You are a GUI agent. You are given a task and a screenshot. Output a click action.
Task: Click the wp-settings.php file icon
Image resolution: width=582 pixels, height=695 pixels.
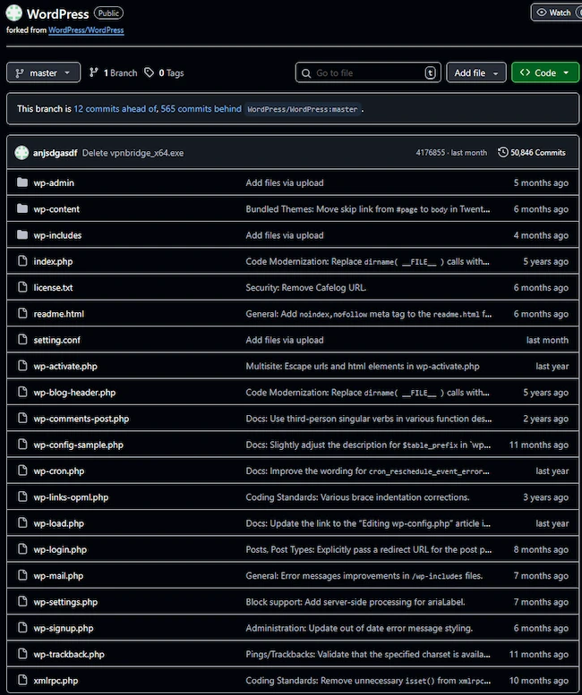(22, 600)
